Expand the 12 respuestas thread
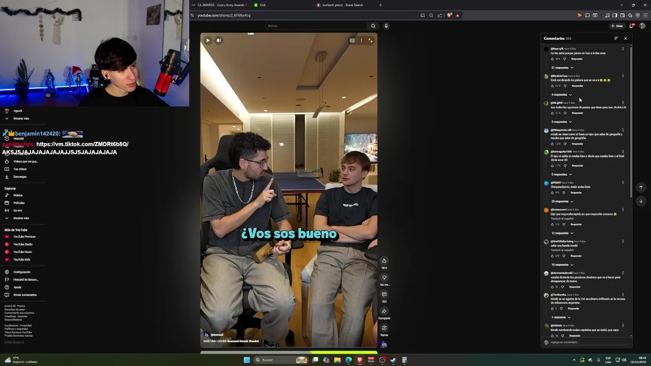The width and height of the screenshot is (651, 366). (562, 233)
